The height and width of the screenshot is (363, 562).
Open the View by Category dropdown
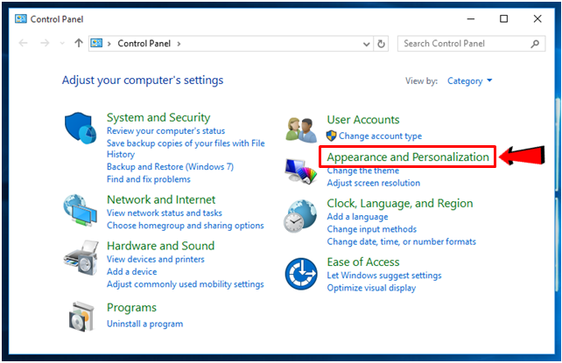[469, 80]
